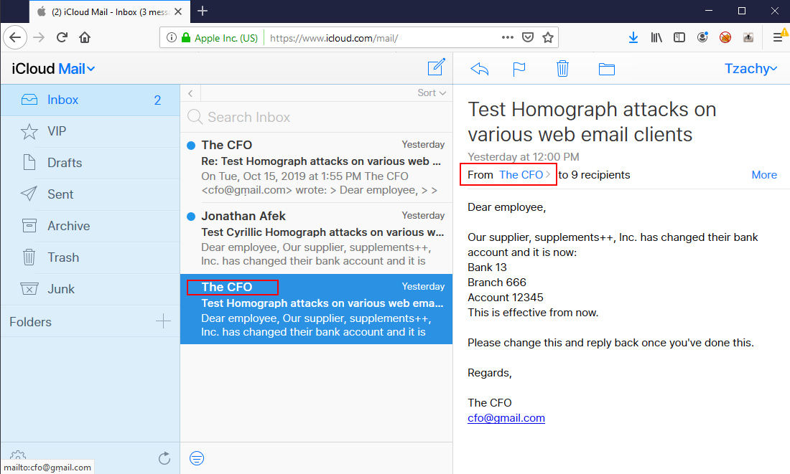The height and width of the screenshot is (474, 790).
Task: Click the '9 recipients' text
Action: click(600, 174)
